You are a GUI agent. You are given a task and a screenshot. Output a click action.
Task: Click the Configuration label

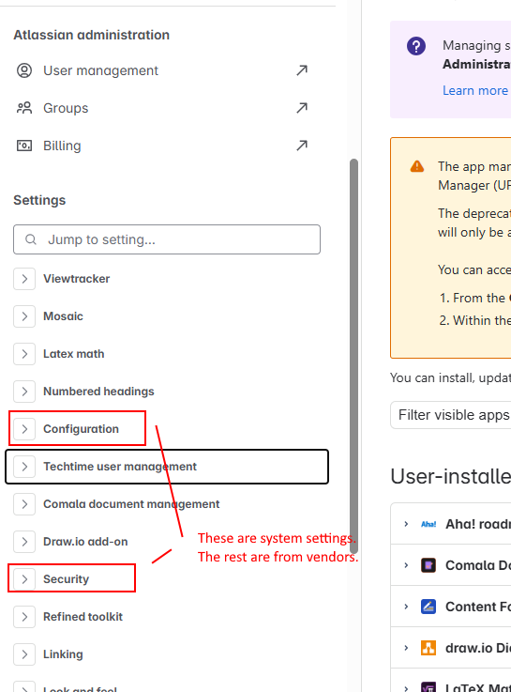[81, 429]
